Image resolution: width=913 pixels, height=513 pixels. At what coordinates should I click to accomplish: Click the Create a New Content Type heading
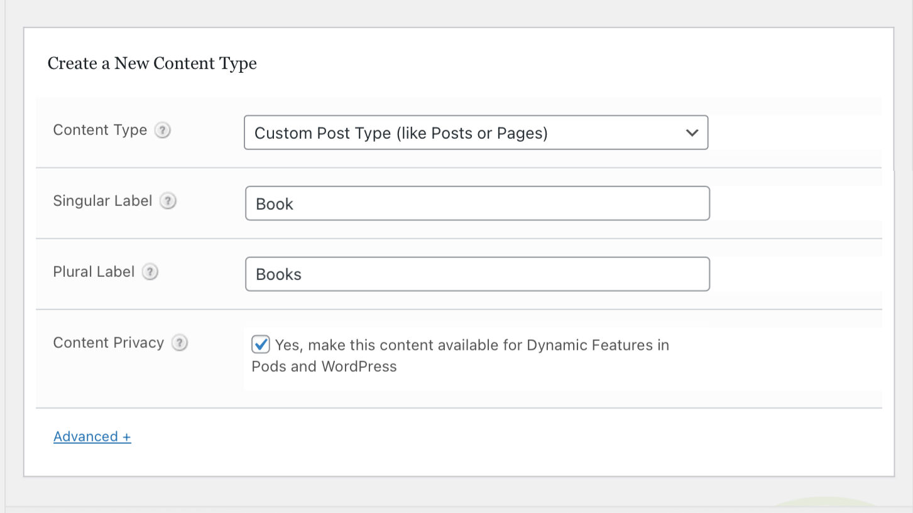pyautogui.click(x=152, y=63)
